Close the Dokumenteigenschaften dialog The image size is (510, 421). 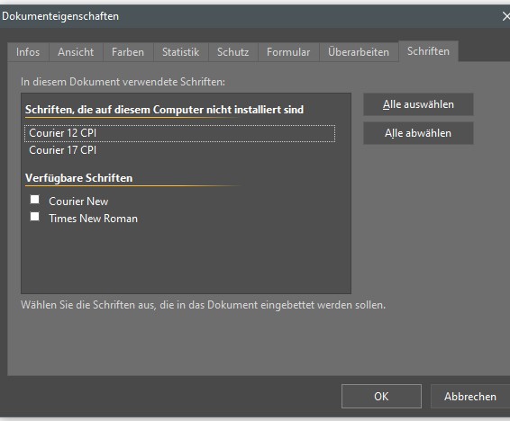[505, 16]
